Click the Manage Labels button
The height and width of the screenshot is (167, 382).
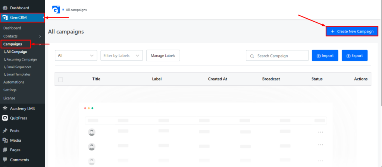coord(163,56)
